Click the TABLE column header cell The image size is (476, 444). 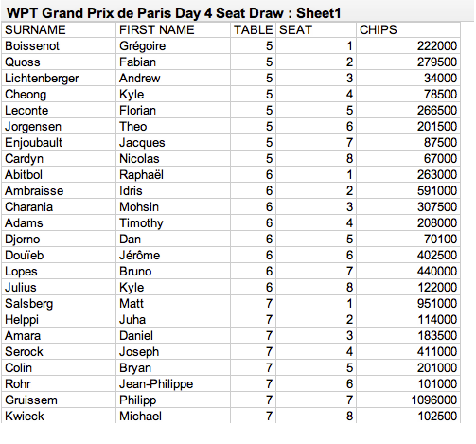click(253, 30)
